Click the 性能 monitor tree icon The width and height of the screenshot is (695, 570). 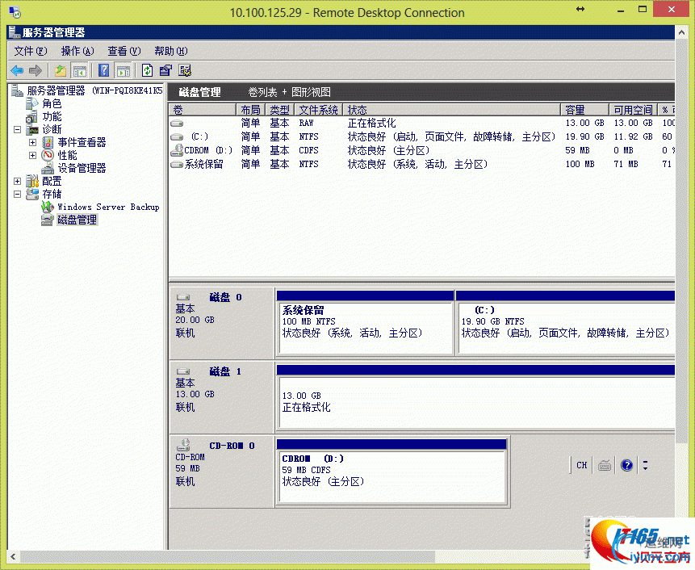tap(48, 155)
